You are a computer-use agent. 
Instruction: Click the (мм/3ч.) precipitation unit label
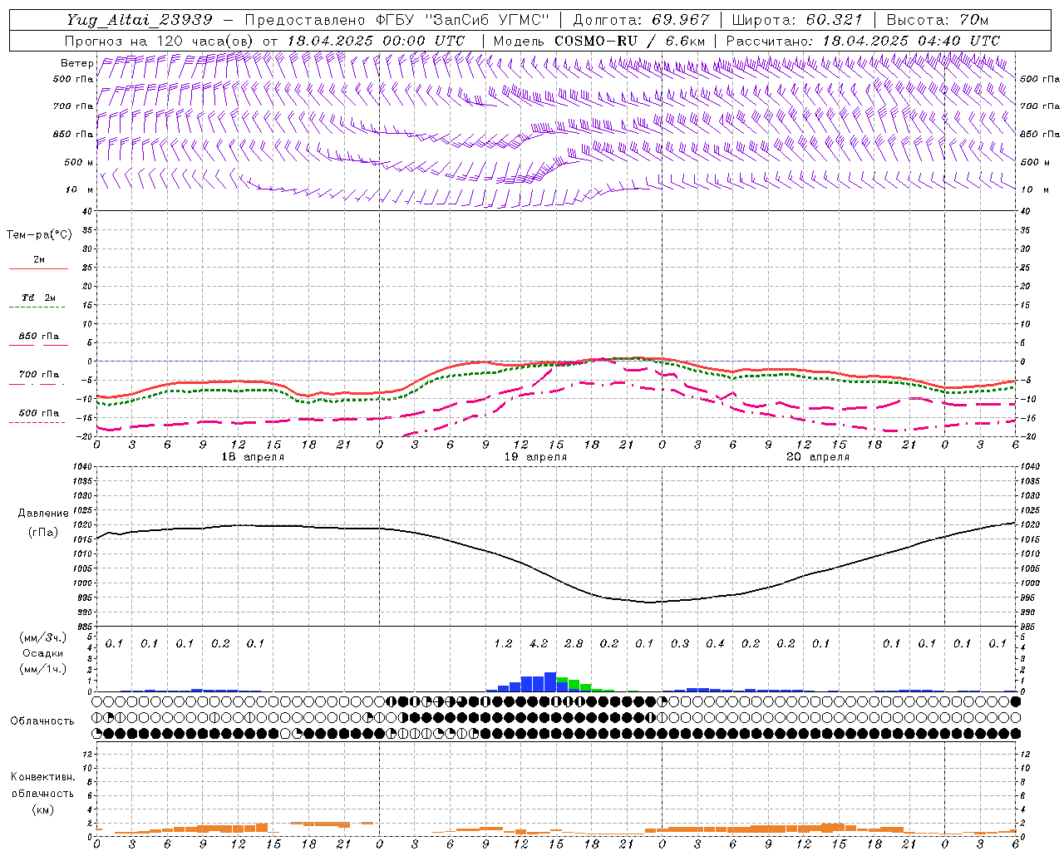tap(43, 637)
